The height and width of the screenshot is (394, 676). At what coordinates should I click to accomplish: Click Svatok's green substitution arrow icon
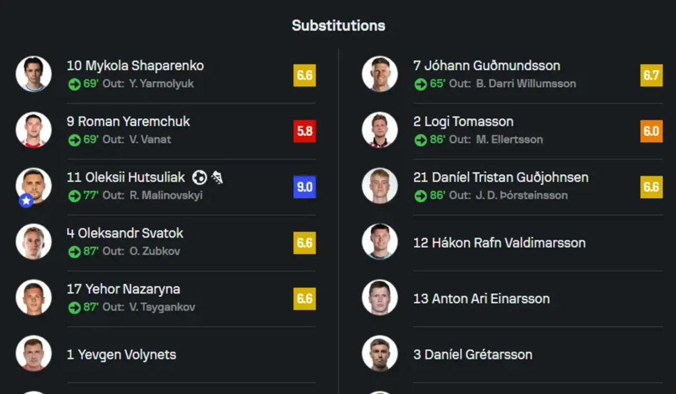pos(75,251)
